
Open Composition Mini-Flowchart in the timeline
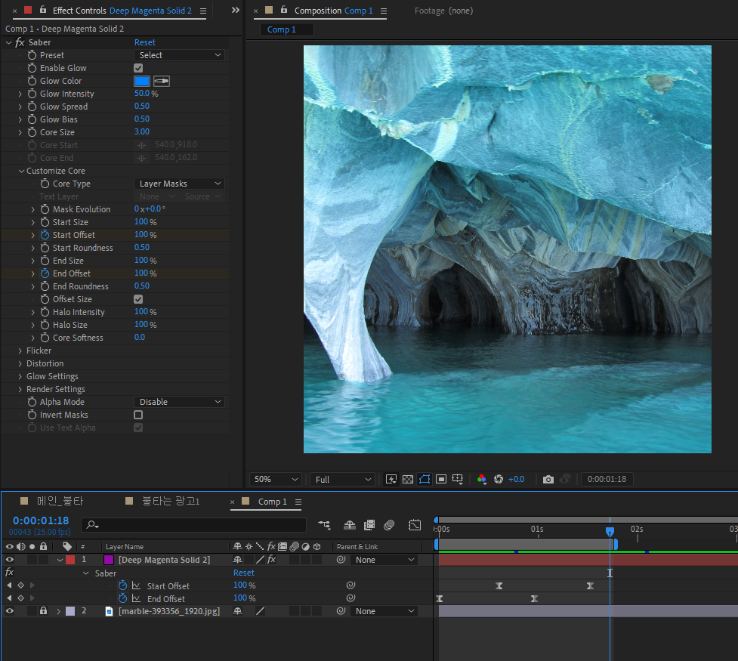pos(325,524)
